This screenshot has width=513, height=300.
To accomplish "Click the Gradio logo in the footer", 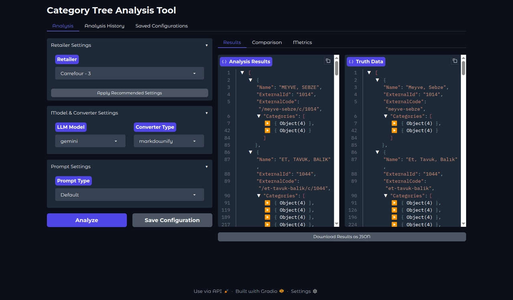I will point(281,291).
